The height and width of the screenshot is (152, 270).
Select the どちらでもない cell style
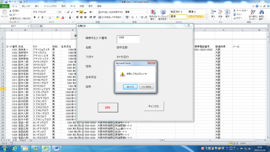pyautogui.click(x=196, y=17)
